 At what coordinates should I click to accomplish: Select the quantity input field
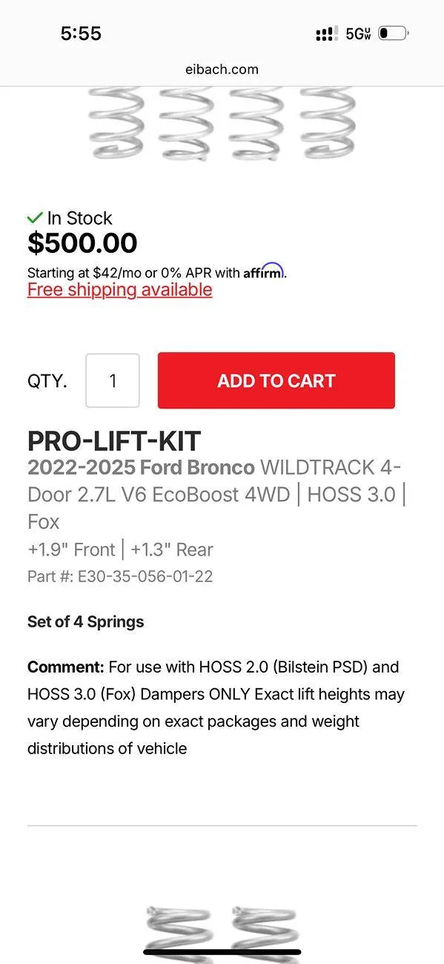[112, 380]
